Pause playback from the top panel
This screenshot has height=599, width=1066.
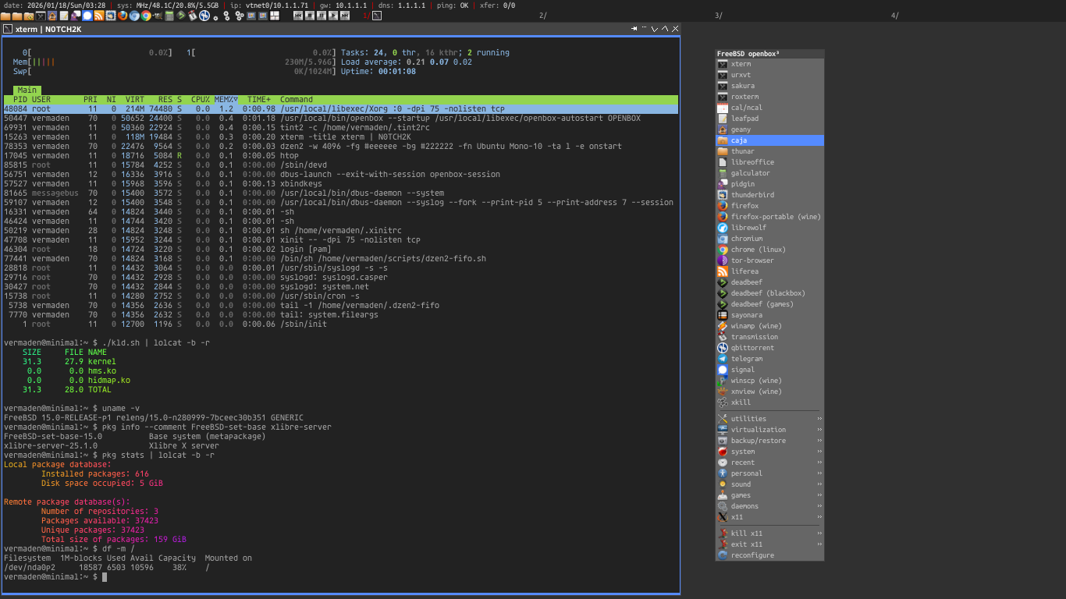click(323, 15)
